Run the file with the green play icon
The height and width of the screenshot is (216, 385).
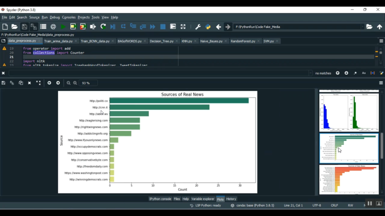(63, 27)
